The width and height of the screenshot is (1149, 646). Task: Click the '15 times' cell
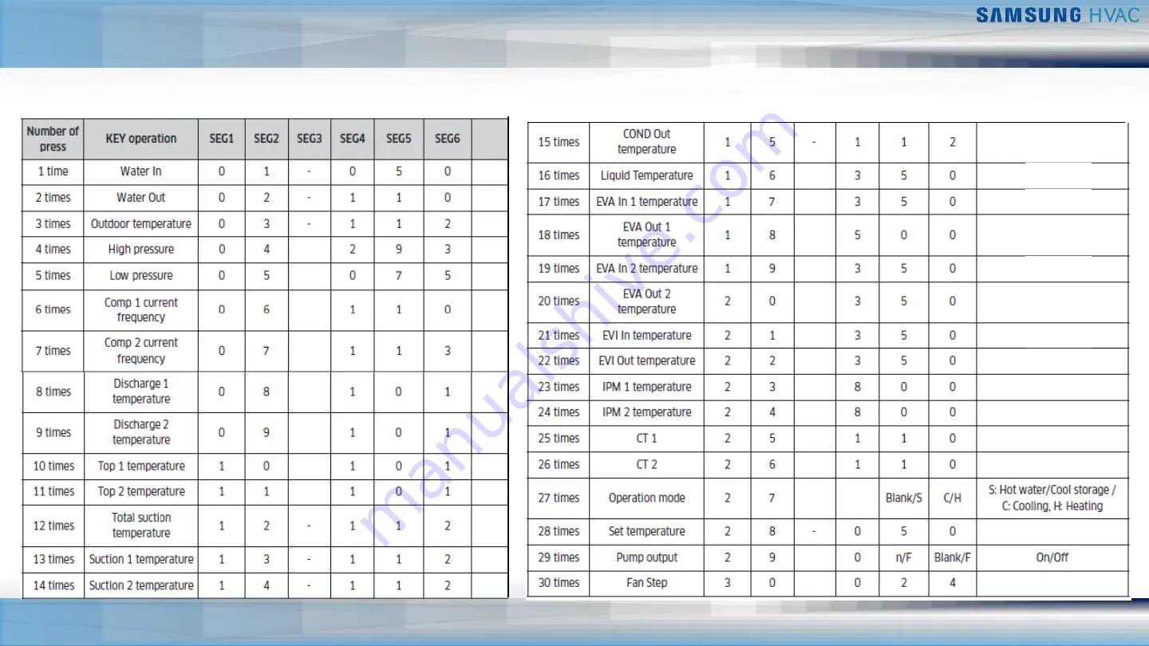pyautogui.click(x=559, y=143)
